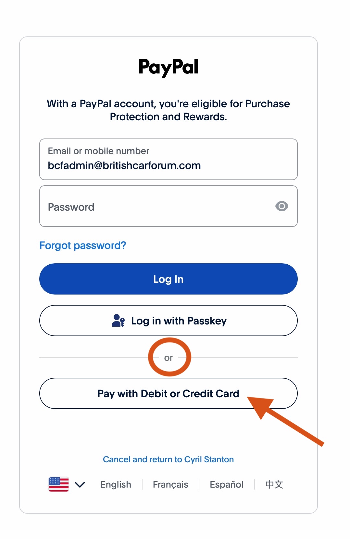The image size is (350, 539).
Task: Cancel and return to Cyril Stanton
Action: coord(168,459)
